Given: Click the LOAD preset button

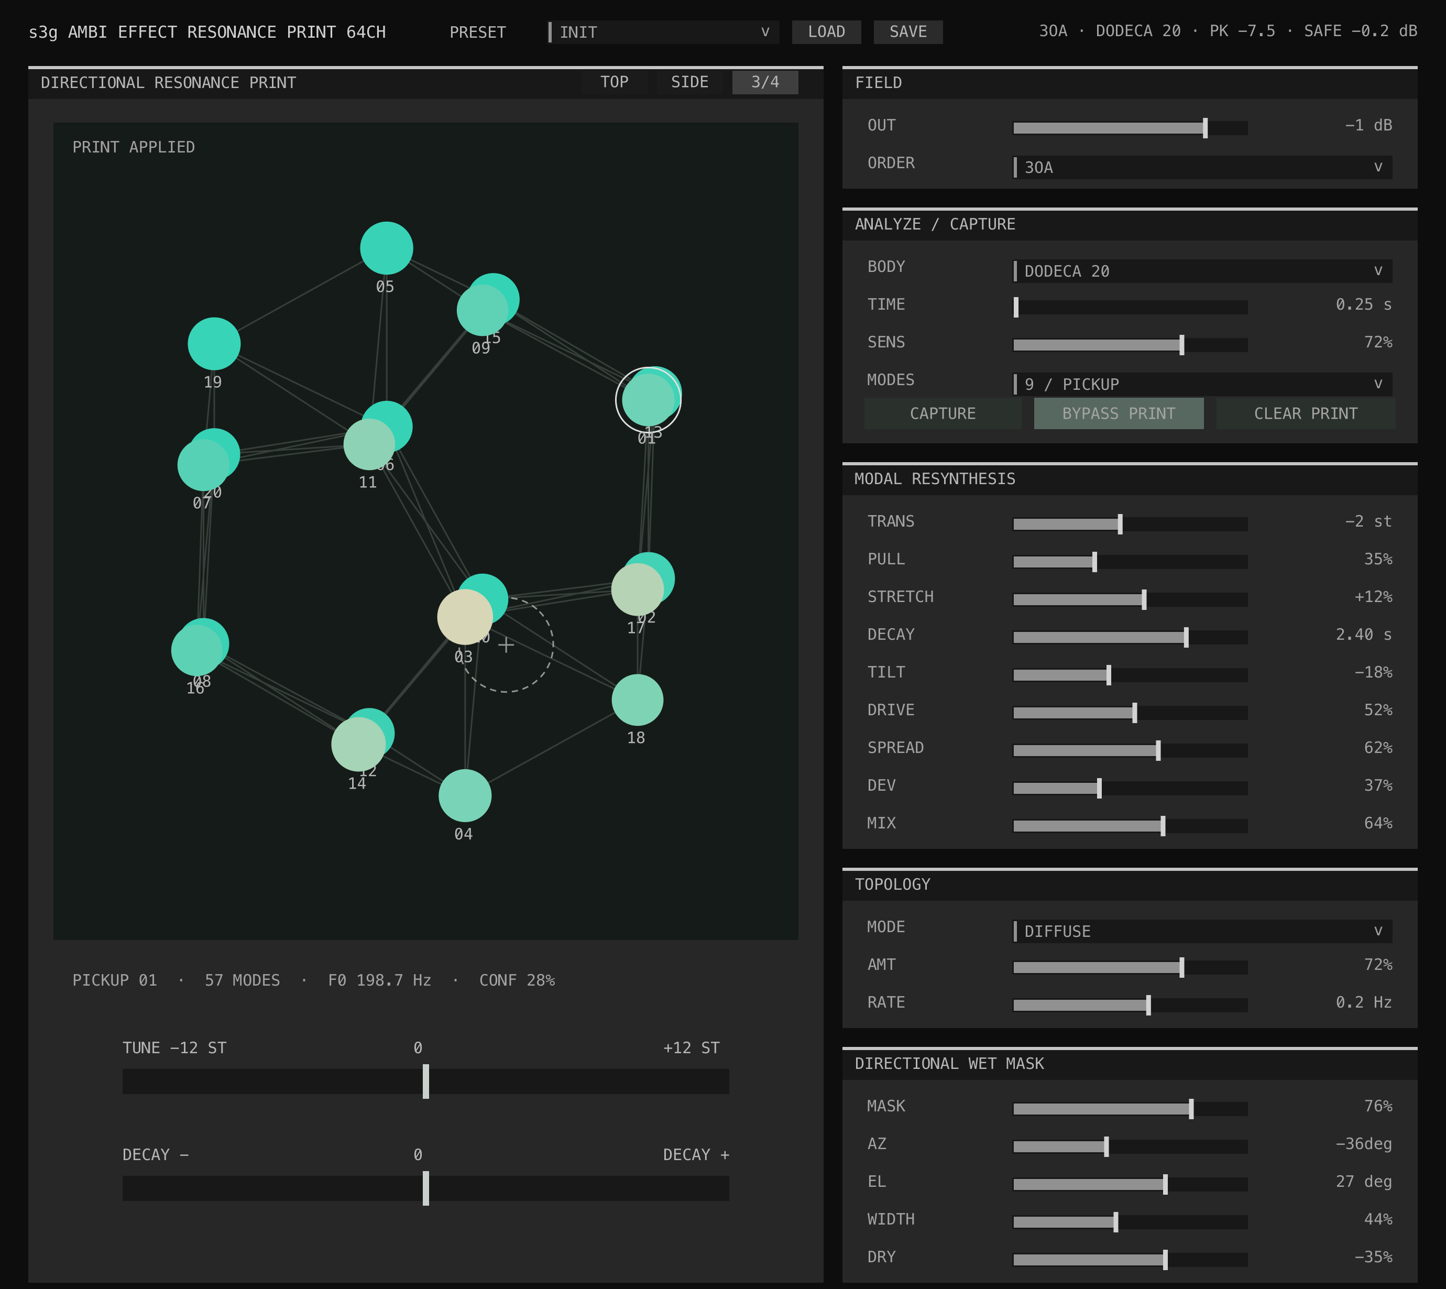Looking at the screenshot, I should tap(826, 32).
